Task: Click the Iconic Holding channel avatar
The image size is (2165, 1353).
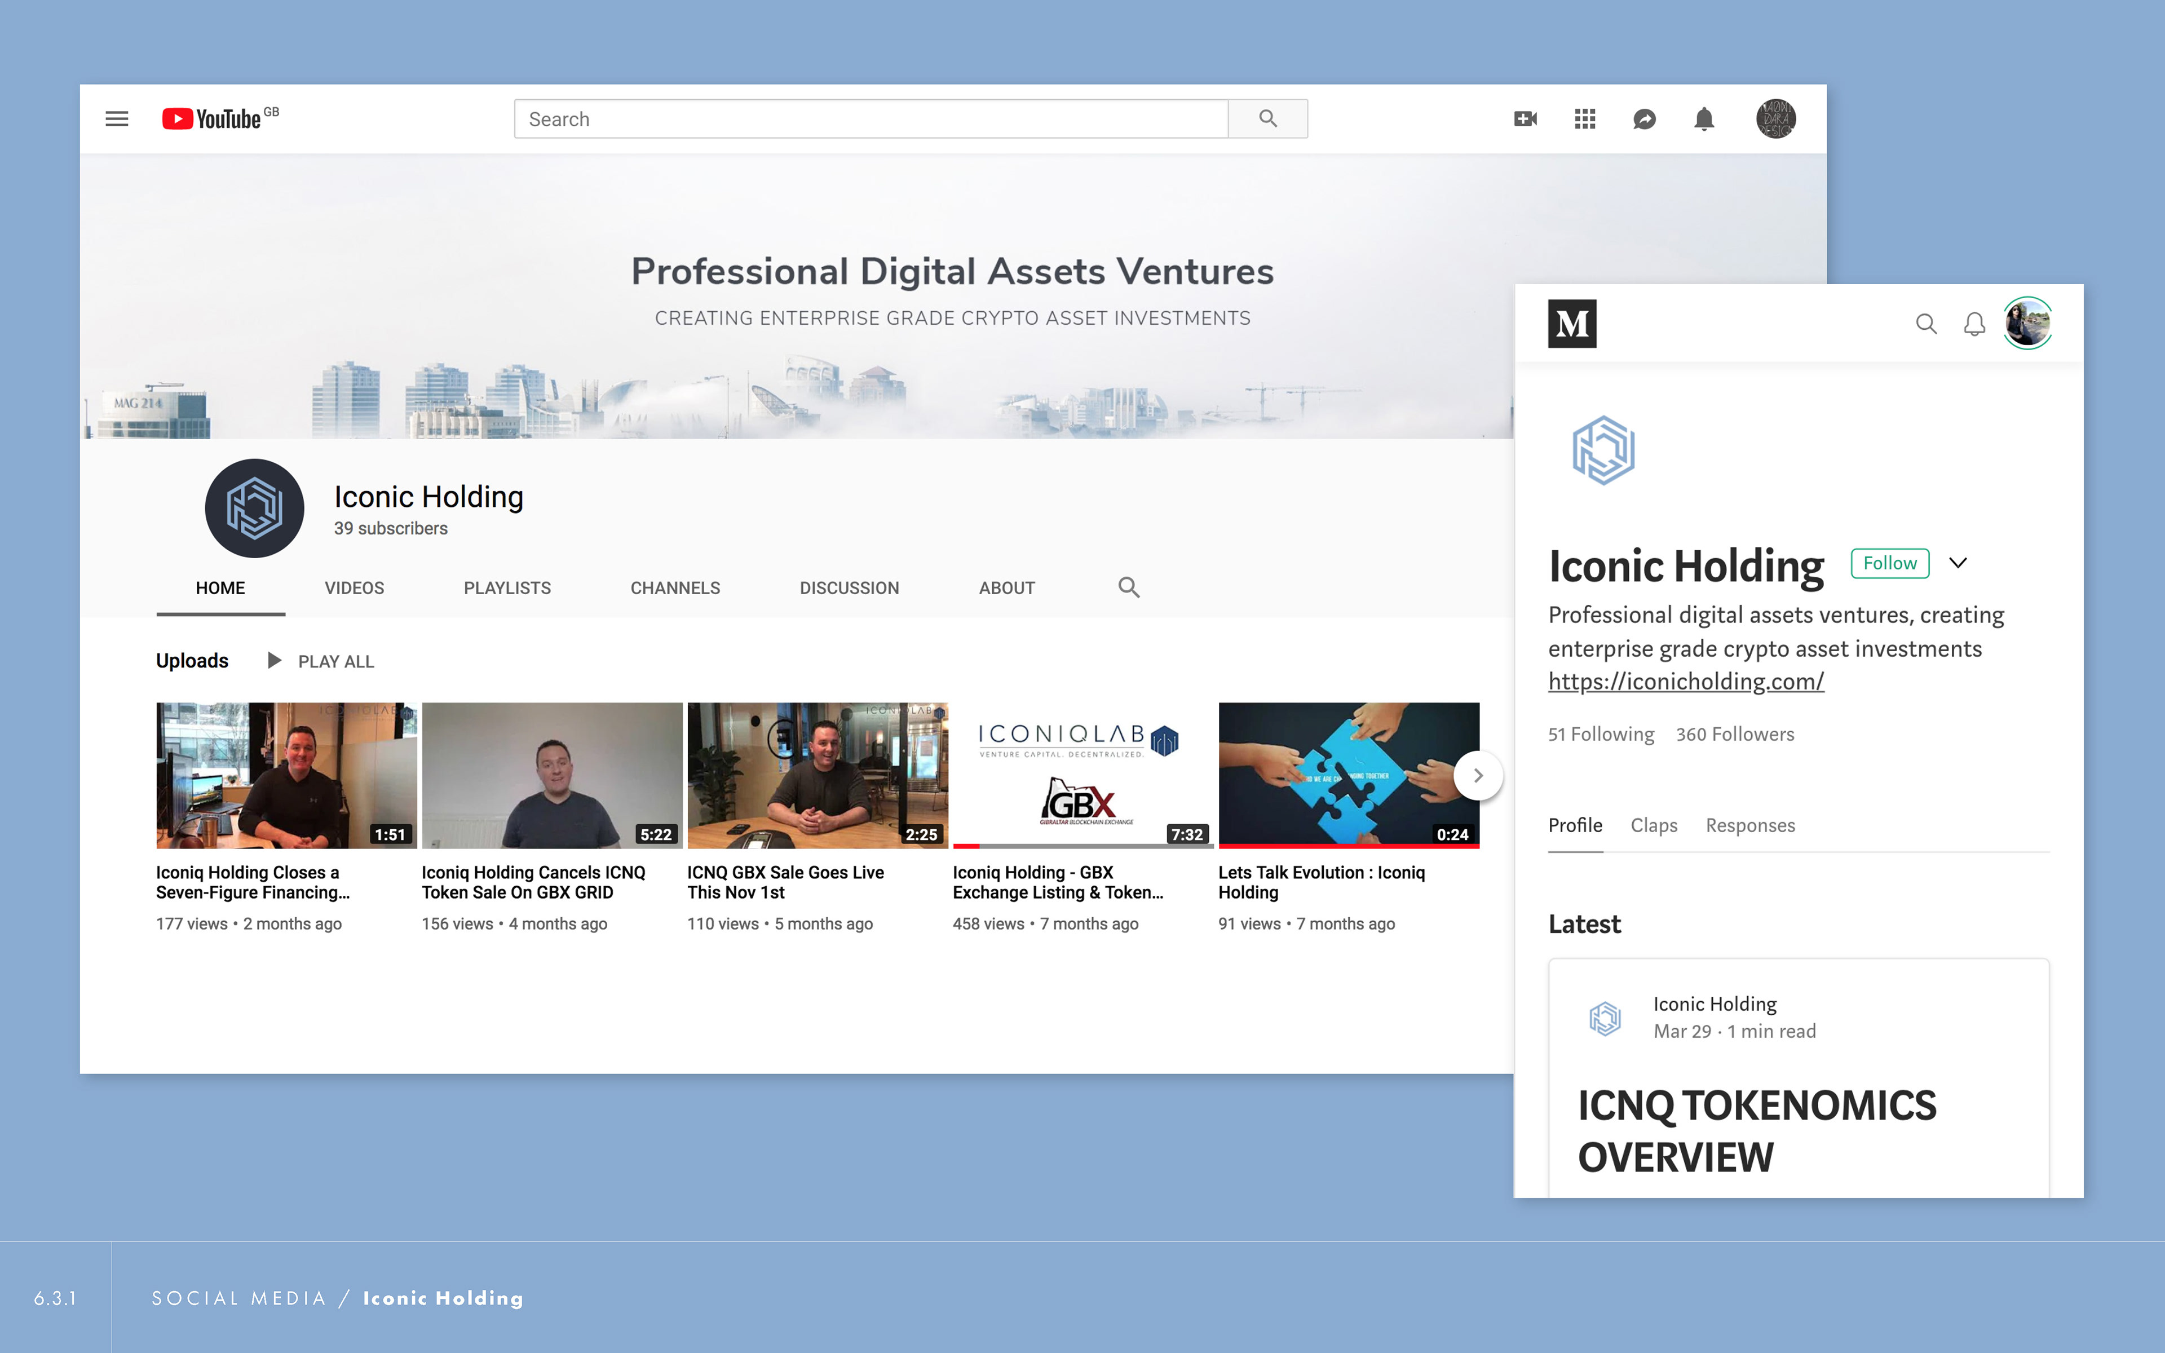Action: click(x=254, y=509)
